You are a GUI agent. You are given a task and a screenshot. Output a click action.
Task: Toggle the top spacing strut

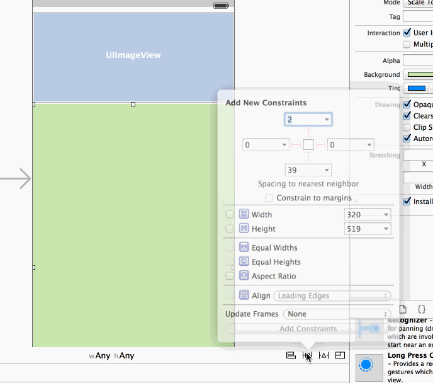(308, 133)
